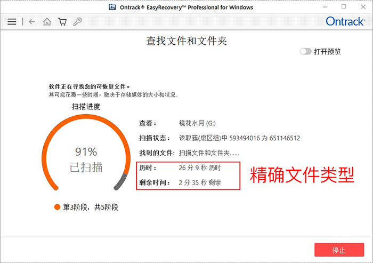Go to the home screen icon

click(x=47, y=22)
